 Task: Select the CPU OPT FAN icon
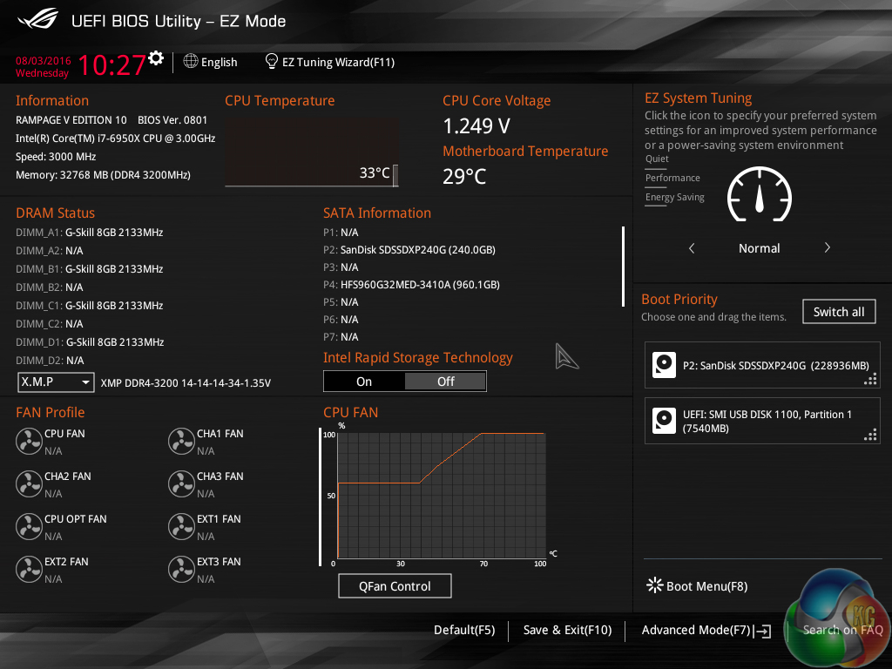coord(29,527)
